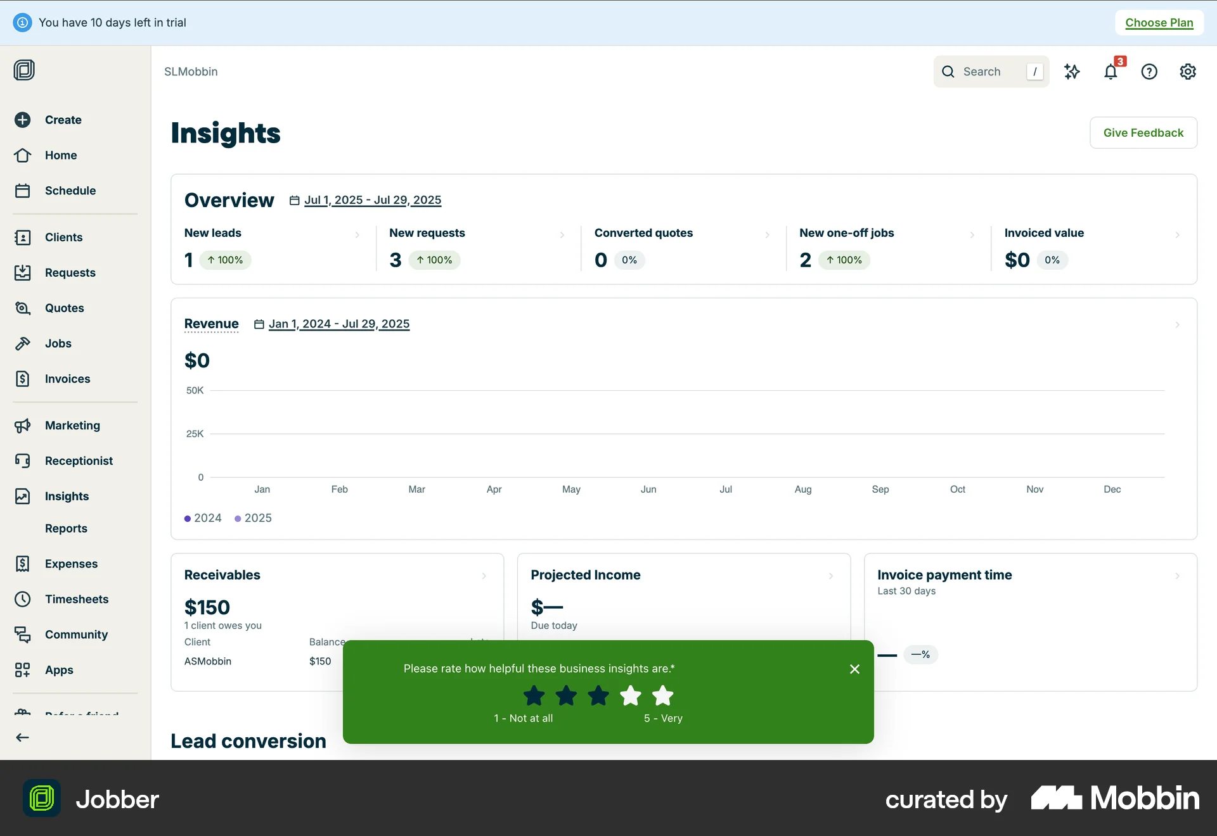Collapse the sidebar with the back arrow
Image resolution: width=1217 pixels, height=836 pixels.
coord(23,737)
